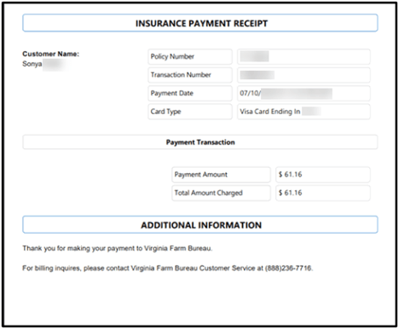
Task: Click the For billing inquires sentence
Action: coord(168,268)
